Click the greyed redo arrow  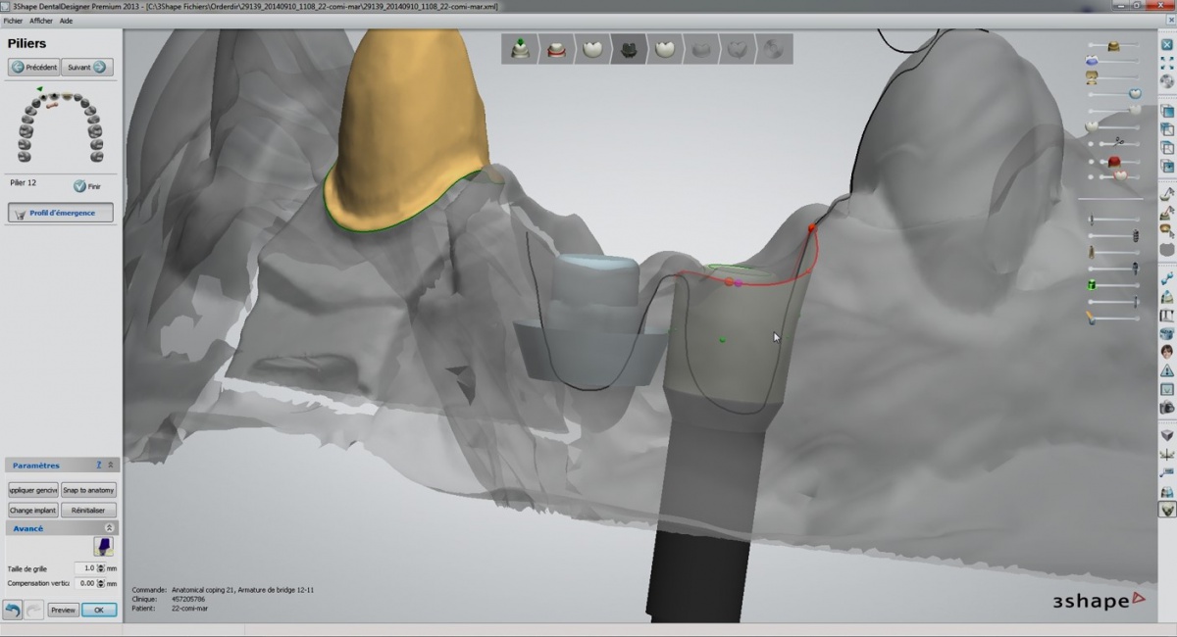click(33, 610)
